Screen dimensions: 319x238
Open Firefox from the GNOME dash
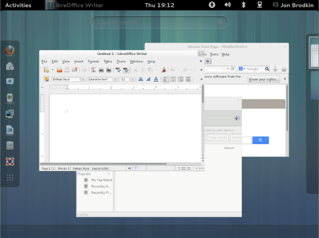click(x=10, y=50)
